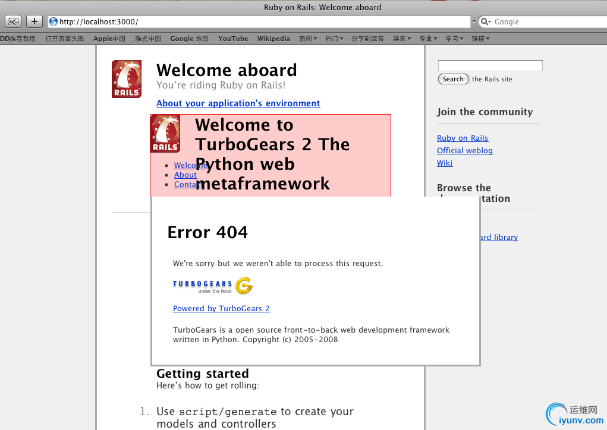This screenshot has height=430, width=607.
Task: Expand the 热门 bookmarks folder
Action: click(334, 39)
